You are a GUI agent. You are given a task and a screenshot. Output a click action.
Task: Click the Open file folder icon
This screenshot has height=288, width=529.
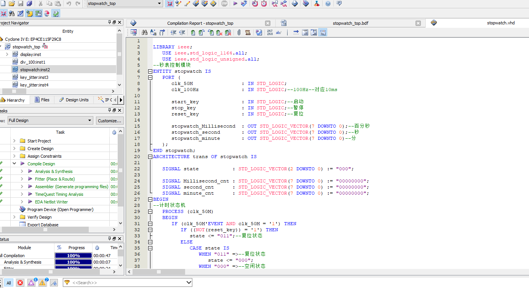pos(11,3)
